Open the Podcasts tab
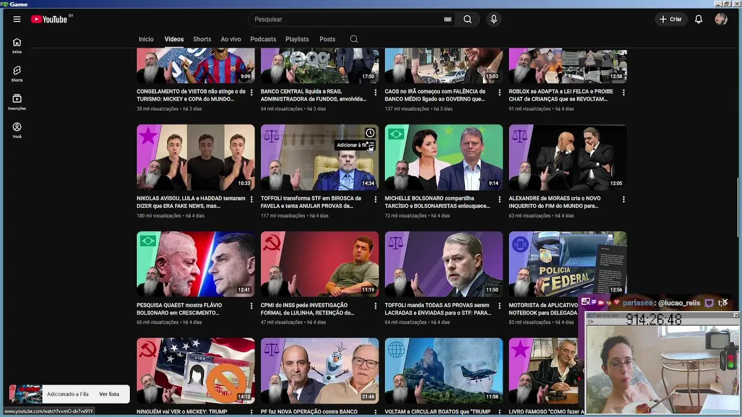 [263, 39]
